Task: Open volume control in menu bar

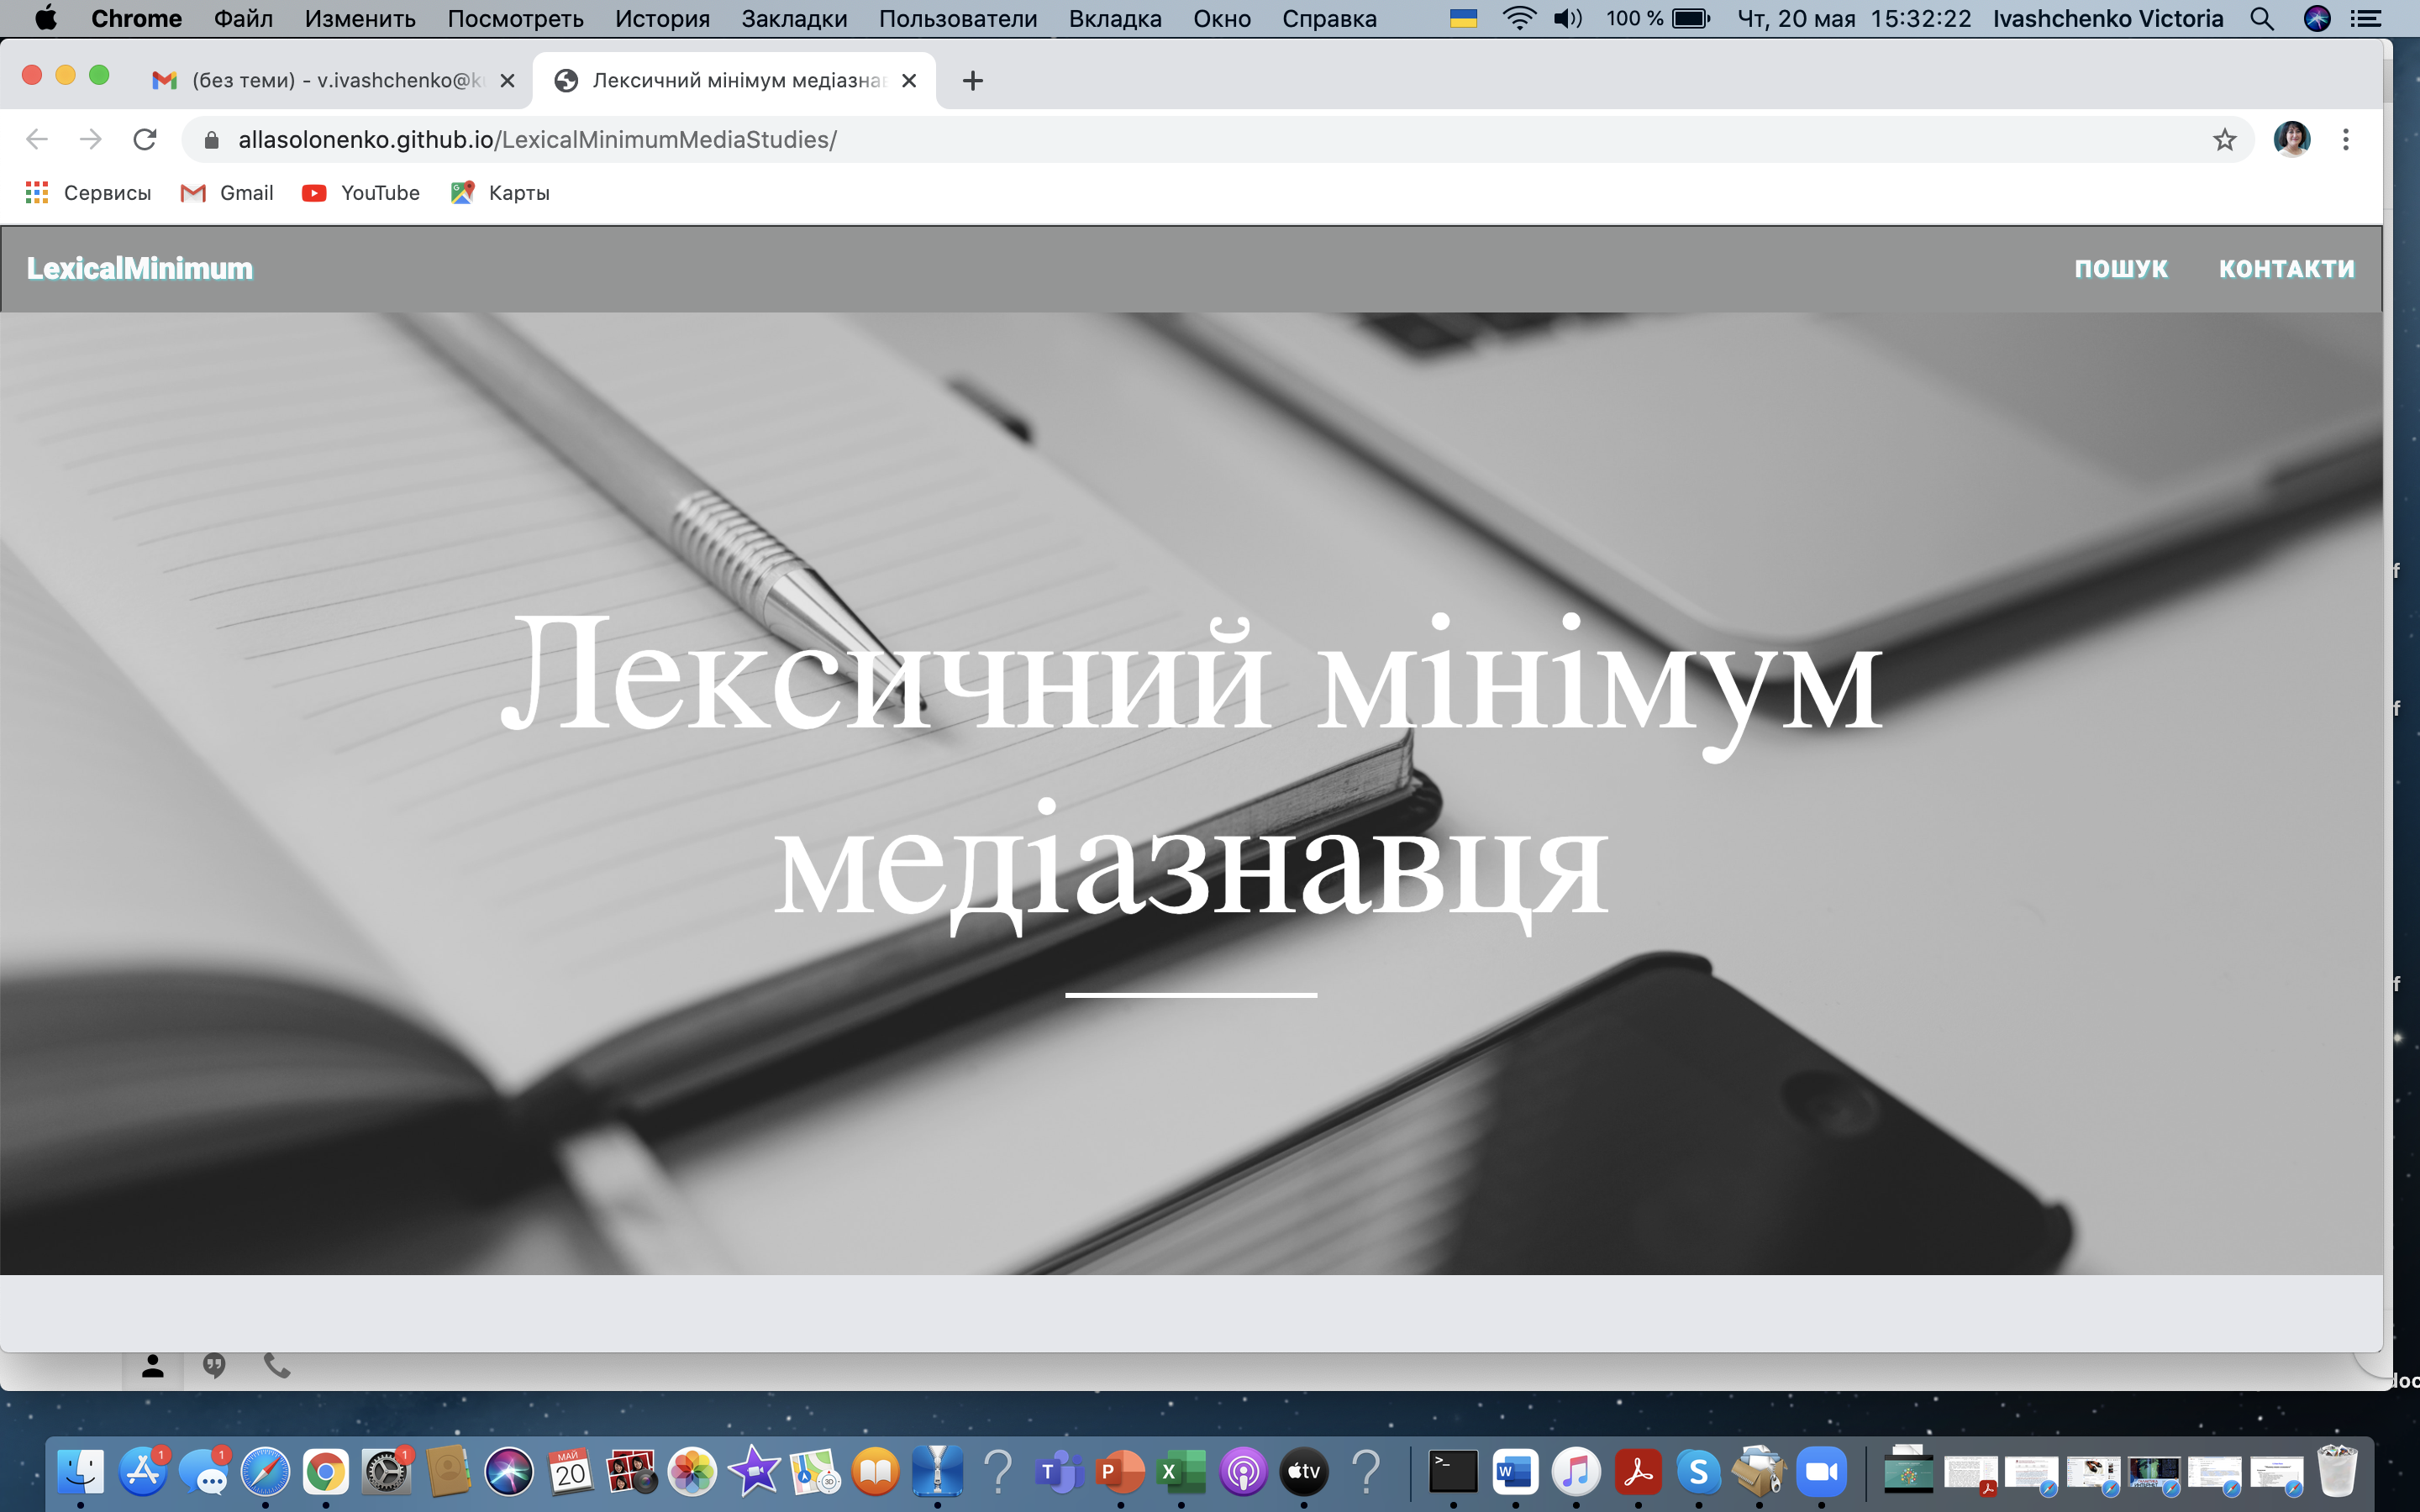Action: pos(1567,19)
